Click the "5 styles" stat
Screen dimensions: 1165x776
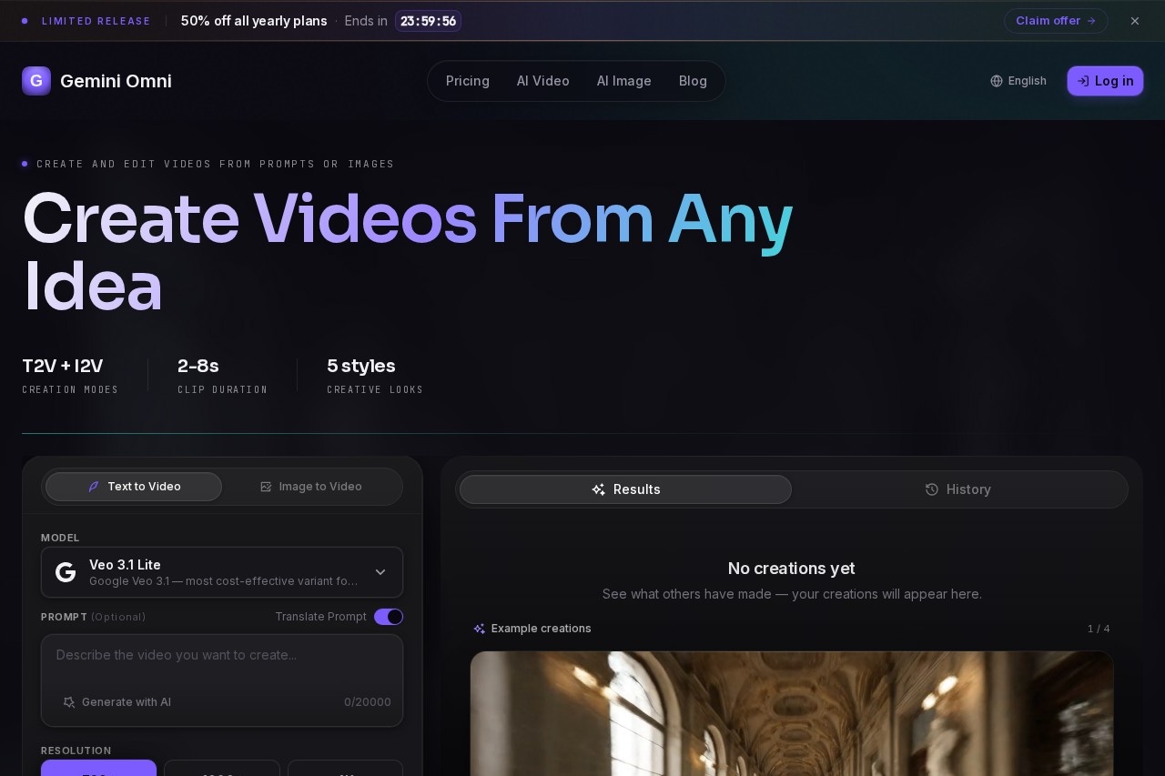(361, 366)
